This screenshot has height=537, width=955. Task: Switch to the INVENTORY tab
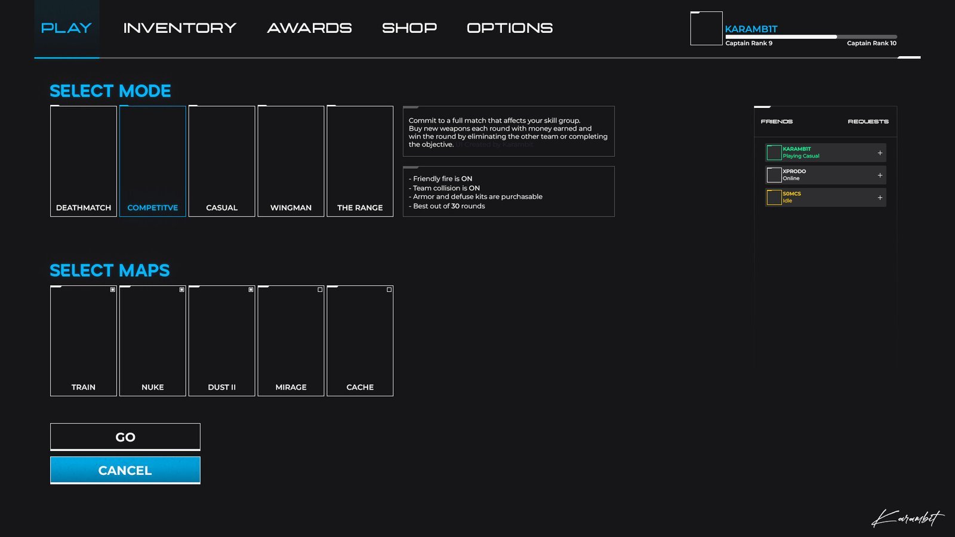click(180, 28)
